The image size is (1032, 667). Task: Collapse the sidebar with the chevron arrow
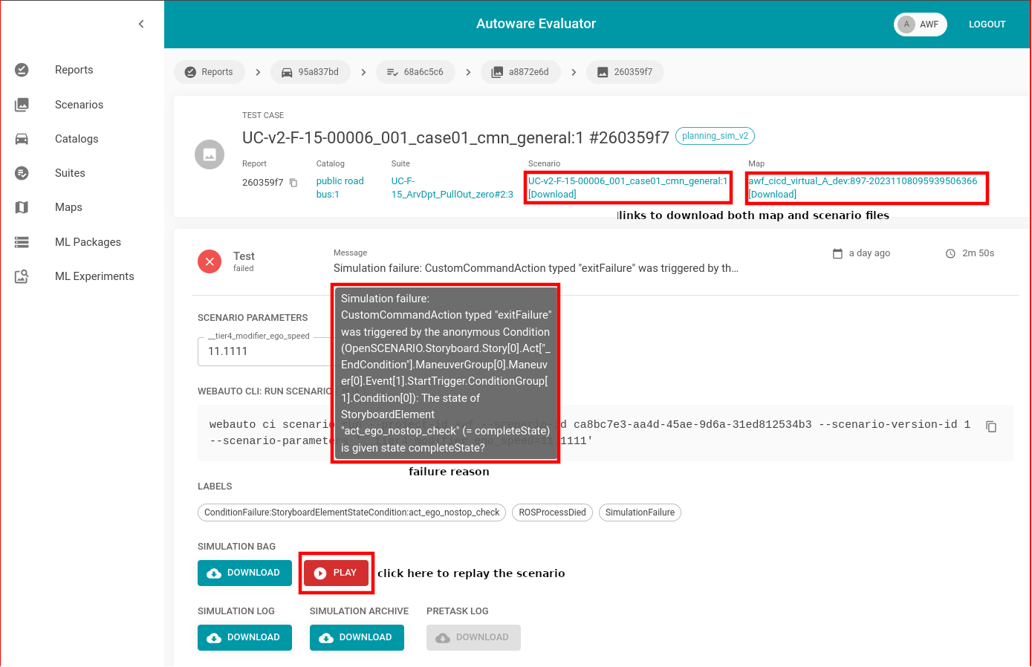[141, 25]
